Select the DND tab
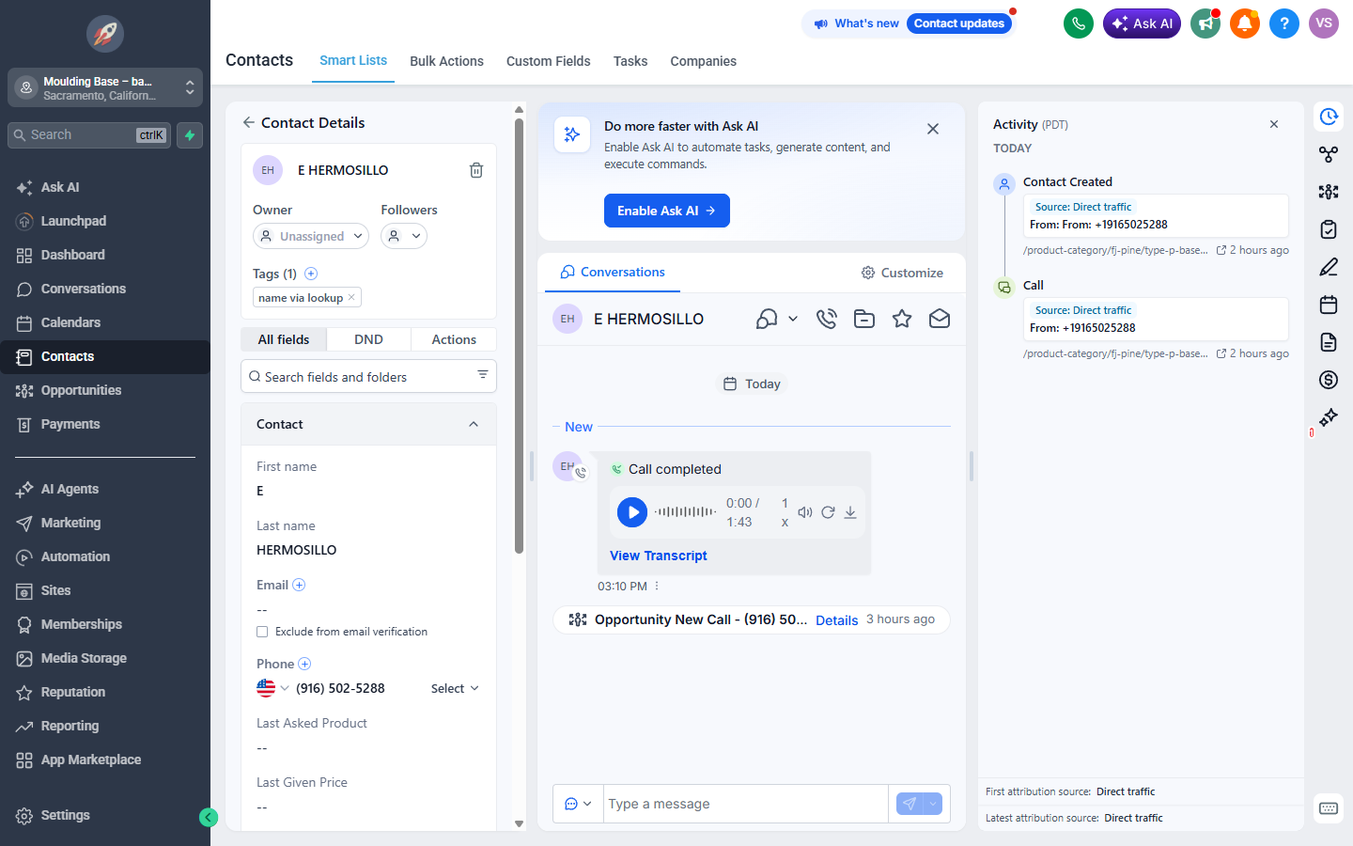The height and width of the screenshot is (846, 1353). (368, 339)
